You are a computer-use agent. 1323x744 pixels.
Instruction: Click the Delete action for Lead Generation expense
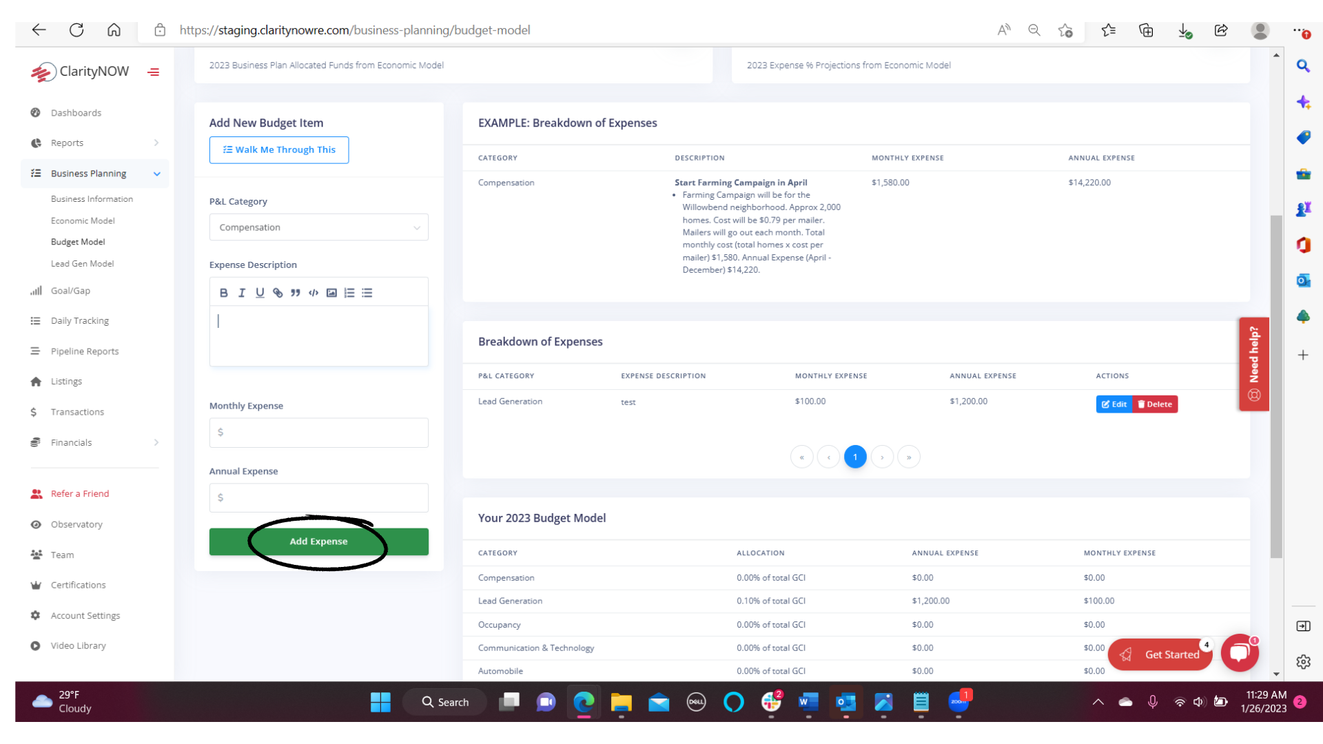coord(1156,403)
